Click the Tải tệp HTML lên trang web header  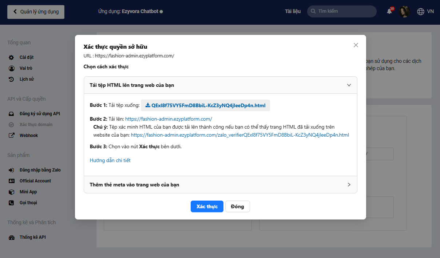pos(221,85)
